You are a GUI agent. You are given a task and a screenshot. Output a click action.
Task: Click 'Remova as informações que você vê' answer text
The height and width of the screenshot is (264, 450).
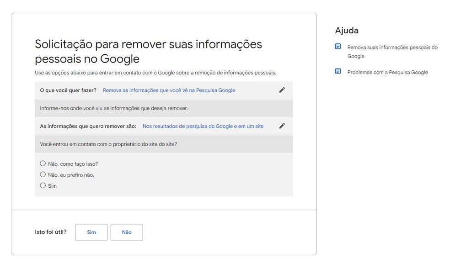(x=169, y=90)
